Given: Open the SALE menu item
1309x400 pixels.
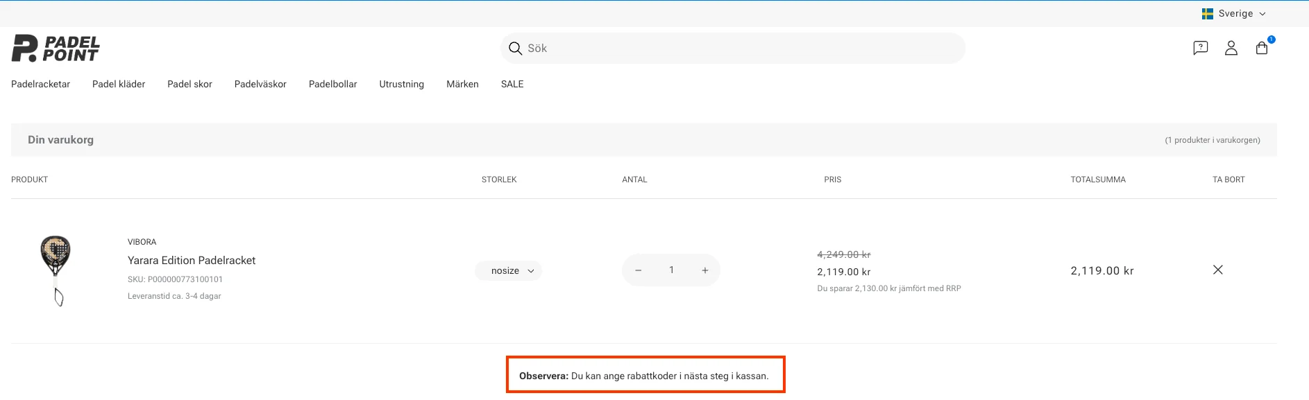Looking at the screenshot, I should pos(512,84).
